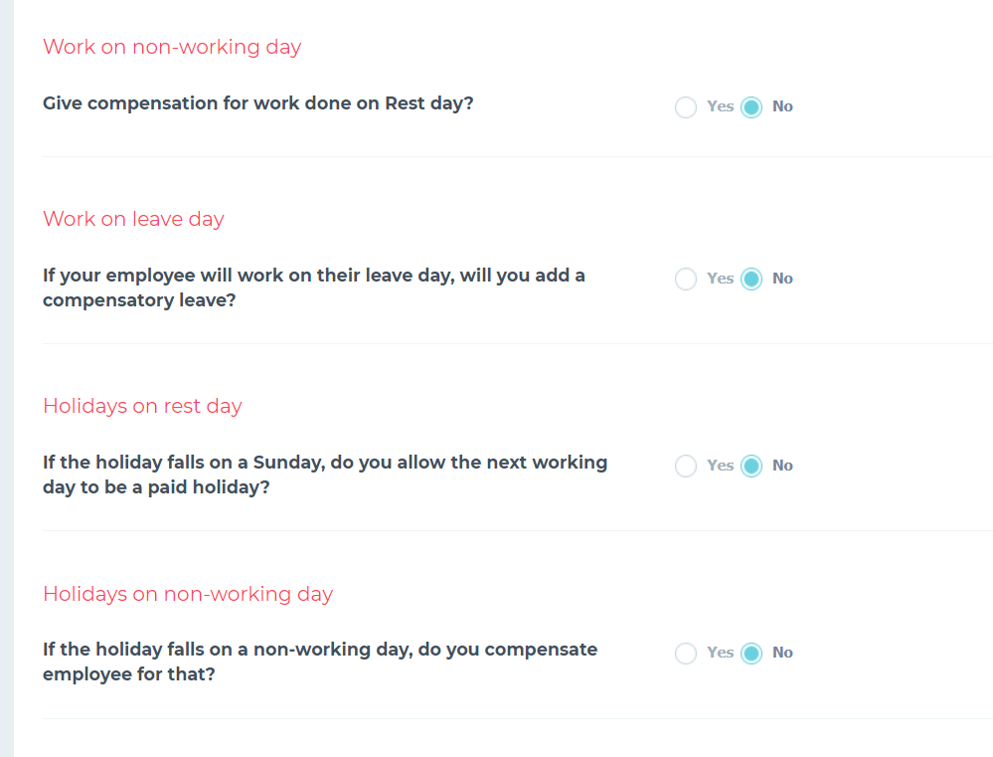Click the 'Yes' text label in Rest day compensation row
Screen dimensions: 993x757
(x=720, y=106)
